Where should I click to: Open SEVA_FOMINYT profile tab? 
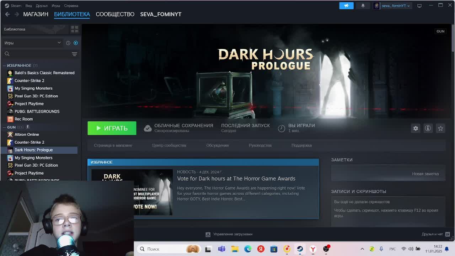161,14
